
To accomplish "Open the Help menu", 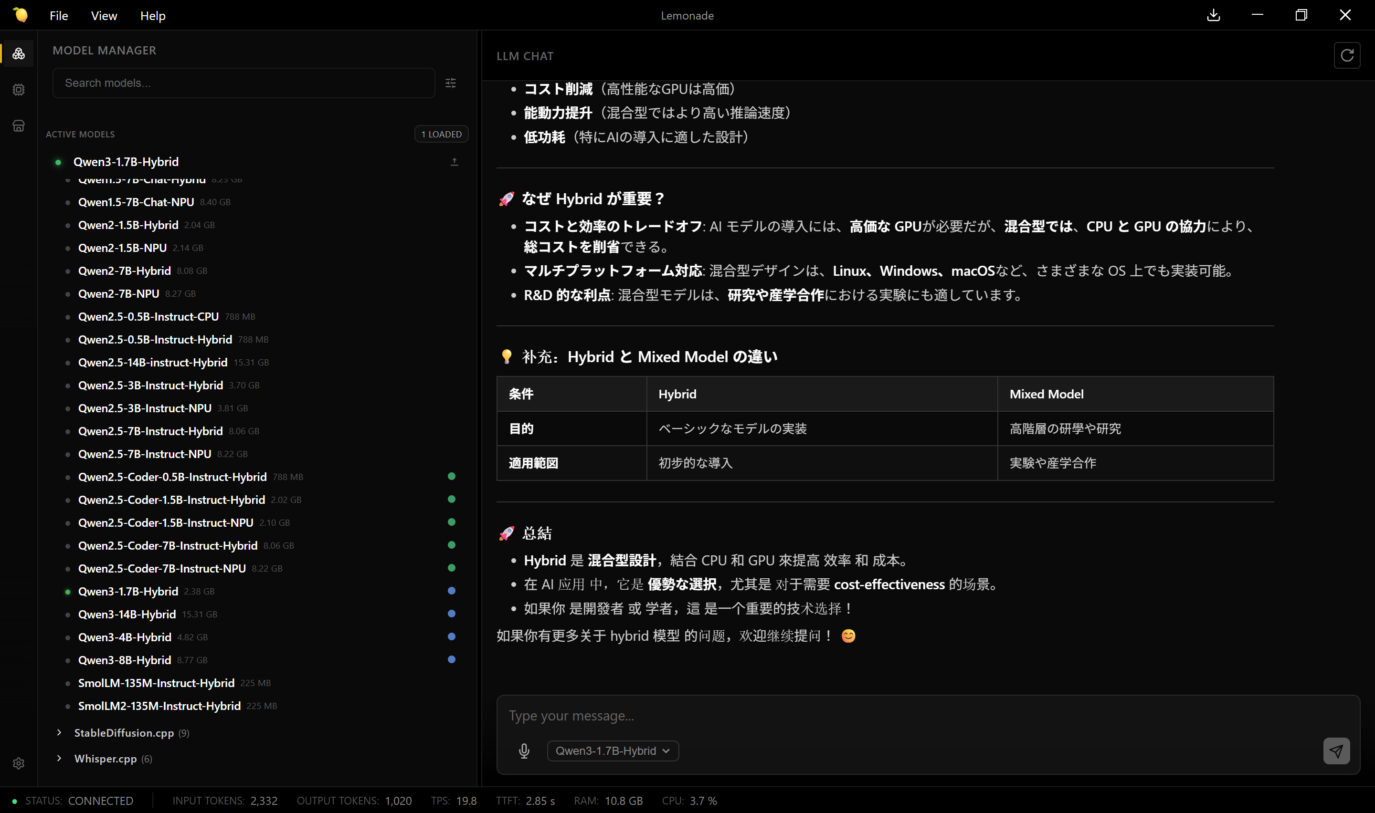I will pyautogui.click(x=152, y=16).
